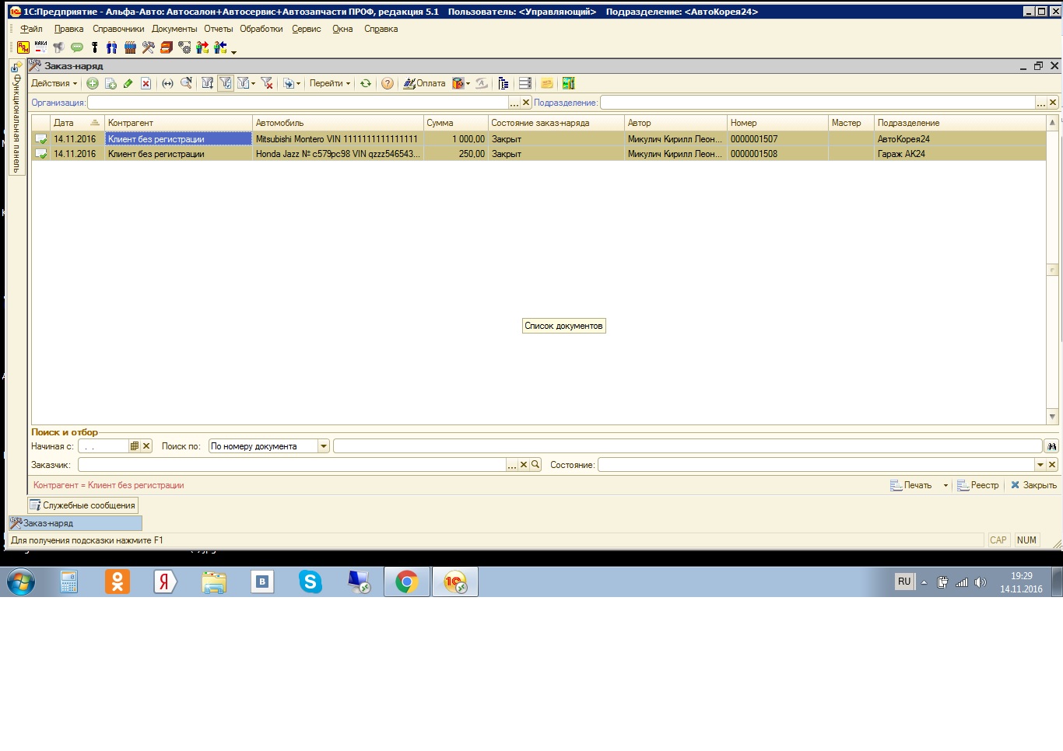Image resolution: width=1063 pixels, height=751 pixels.
Task: Open the Файл menu
Action: click(31, 29)
